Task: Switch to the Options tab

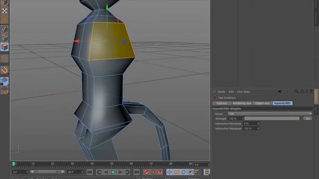Action: [x=222, y=103]
